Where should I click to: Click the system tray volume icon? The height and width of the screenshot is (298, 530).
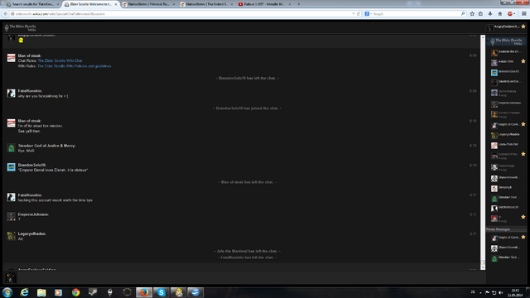501,292
